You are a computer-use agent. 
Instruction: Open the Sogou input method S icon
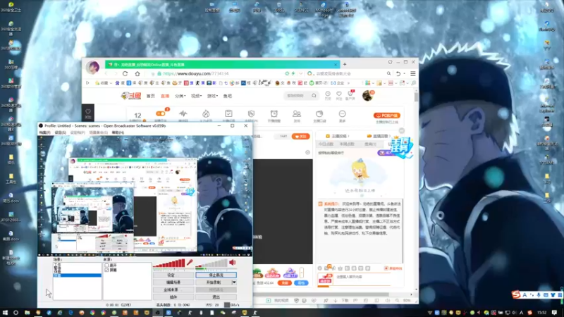click(x=516, y=294)
